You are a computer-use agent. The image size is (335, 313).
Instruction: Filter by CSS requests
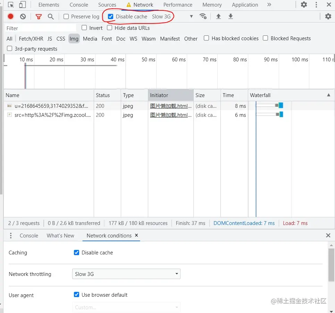coord(61,38)
